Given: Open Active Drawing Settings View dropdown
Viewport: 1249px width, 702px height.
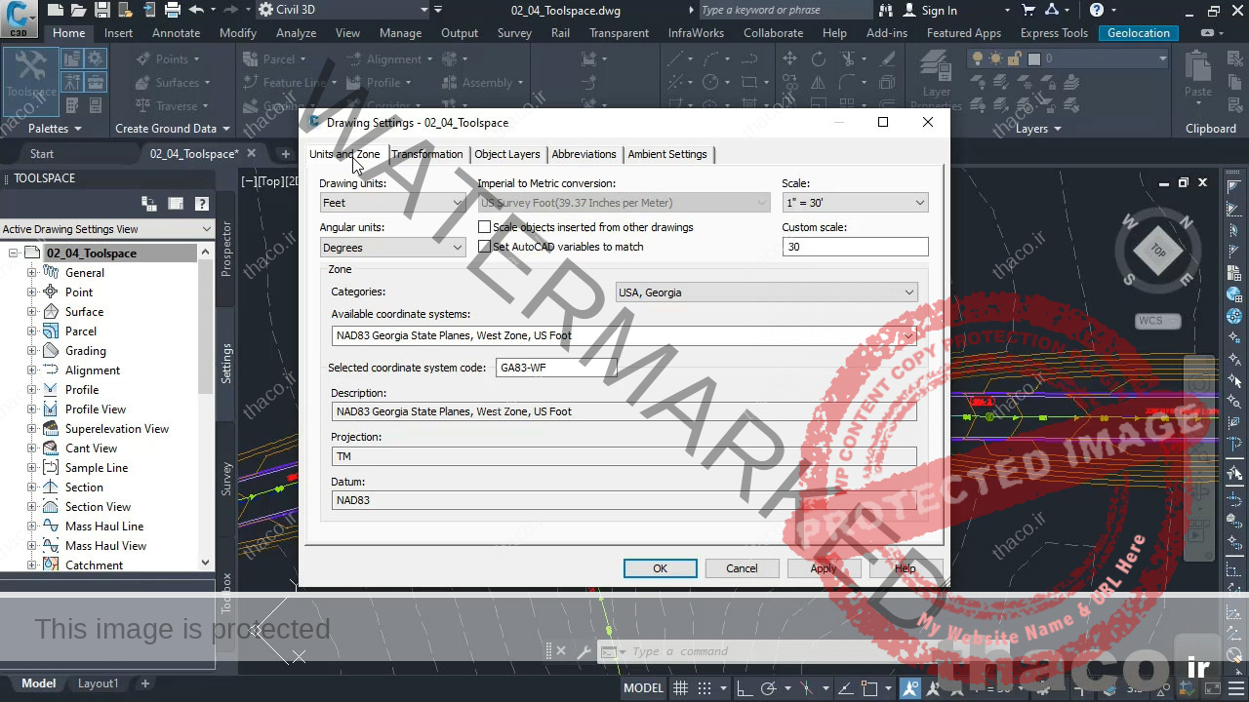Looking at the screenshot, I should (106, 229).
